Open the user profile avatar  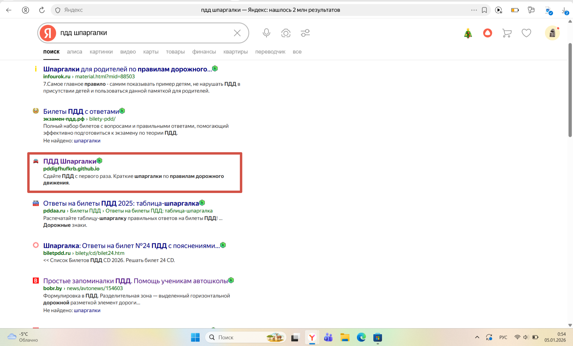coord(552,33)
